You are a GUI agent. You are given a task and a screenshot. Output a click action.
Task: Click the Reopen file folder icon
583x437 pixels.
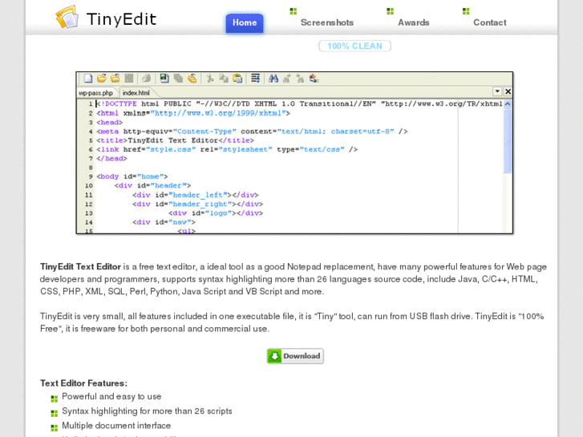pyautogui.click(x=115, y=79)
